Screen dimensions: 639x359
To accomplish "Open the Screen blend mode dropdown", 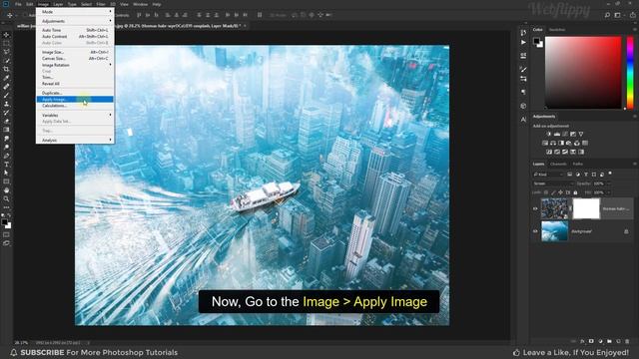I will (552, 183).
